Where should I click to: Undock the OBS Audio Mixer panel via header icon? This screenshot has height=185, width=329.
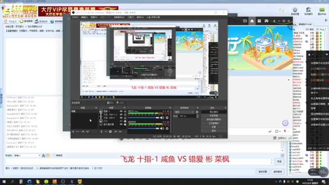(170, 108)
